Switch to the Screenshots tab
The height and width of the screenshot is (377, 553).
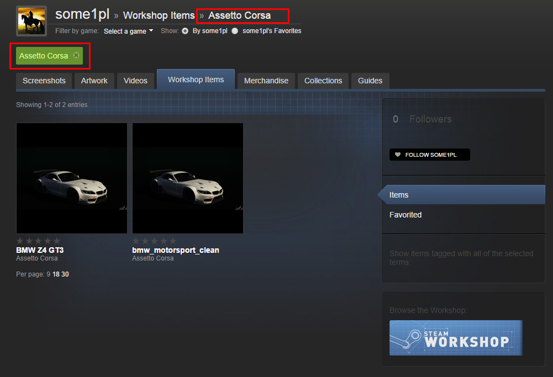(x=44, y=81)
